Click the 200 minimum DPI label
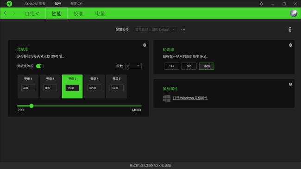This screenshot has width=301, height=169. point(21,110)
